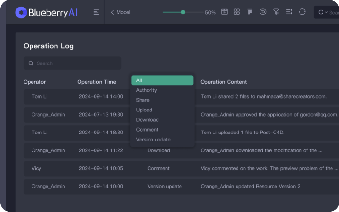Adjust the 50% zoom slider handle

(183, 12)
